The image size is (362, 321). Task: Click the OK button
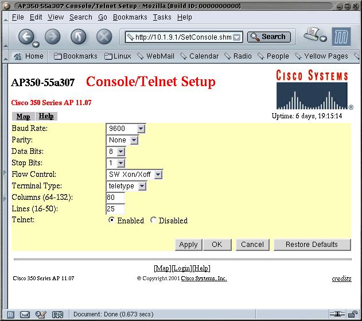click(x=217, y=245)
